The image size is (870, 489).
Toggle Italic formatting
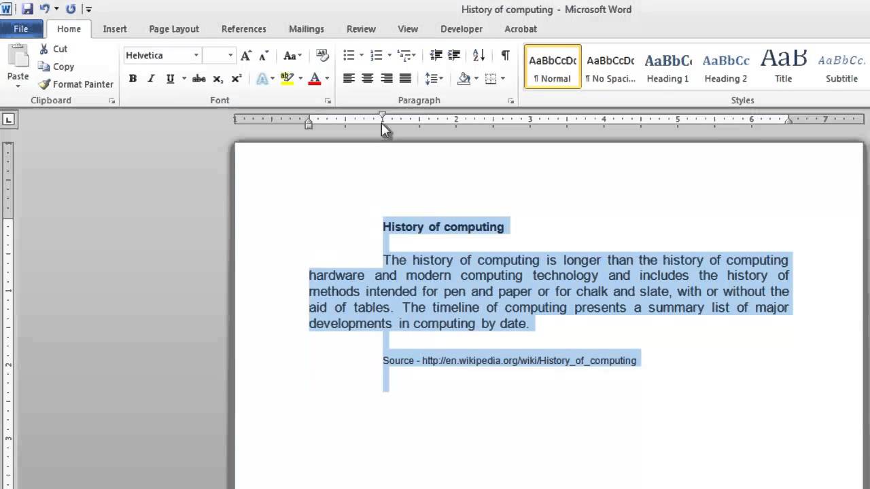pos(151,79)
